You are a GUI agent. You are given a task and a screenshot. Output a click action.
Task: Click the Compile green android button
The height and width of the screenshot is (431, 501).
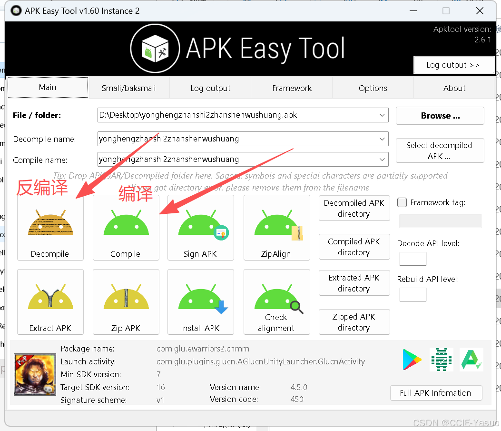click(x=126, y=228)
